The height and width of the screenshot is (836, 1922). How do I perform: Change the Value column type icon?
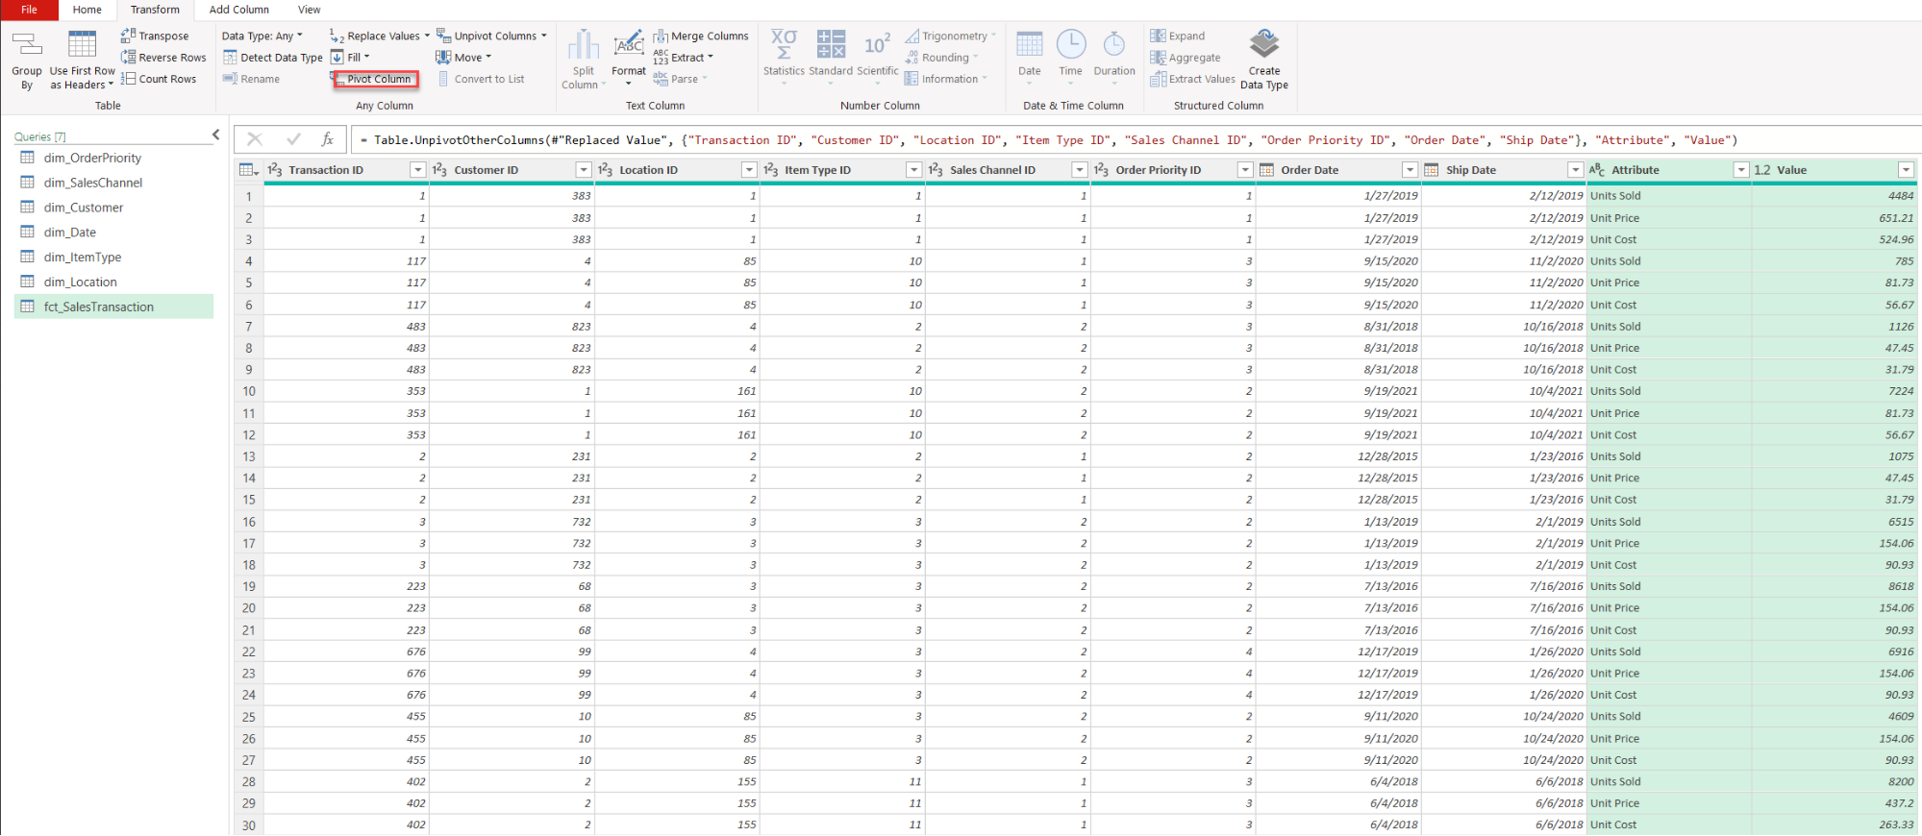point(1762,170)
